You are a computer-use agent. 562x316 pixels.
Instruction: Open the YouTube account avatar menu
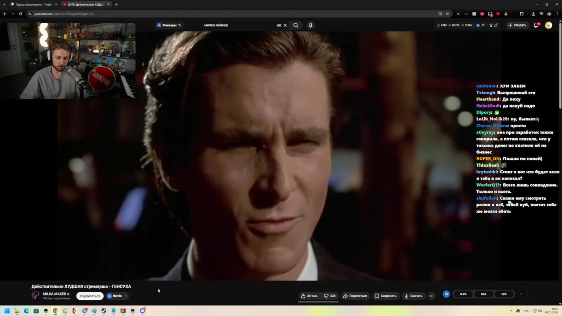(x=548, y=25)
